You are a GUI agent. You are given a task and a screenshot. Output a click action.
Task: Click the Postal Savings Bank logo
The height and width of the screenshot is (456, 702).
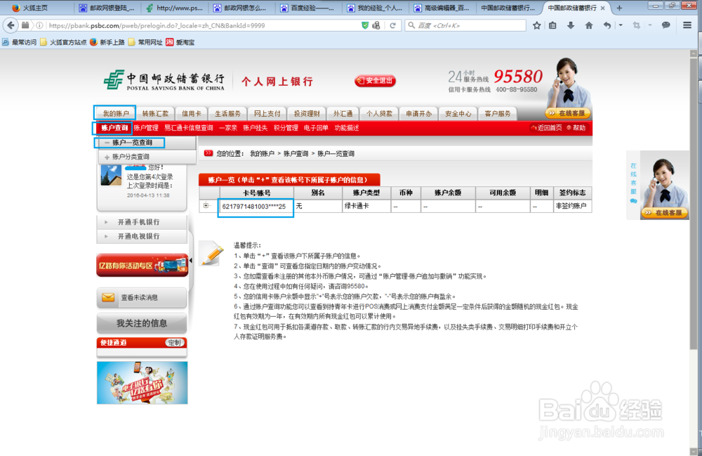[x=164, y=80]
